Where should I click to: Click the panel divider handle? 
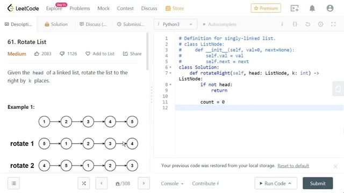(x=152, y=95)
